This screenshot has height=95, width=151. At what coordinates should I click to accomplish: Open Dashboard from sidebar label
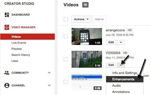[x=21, y=15]
